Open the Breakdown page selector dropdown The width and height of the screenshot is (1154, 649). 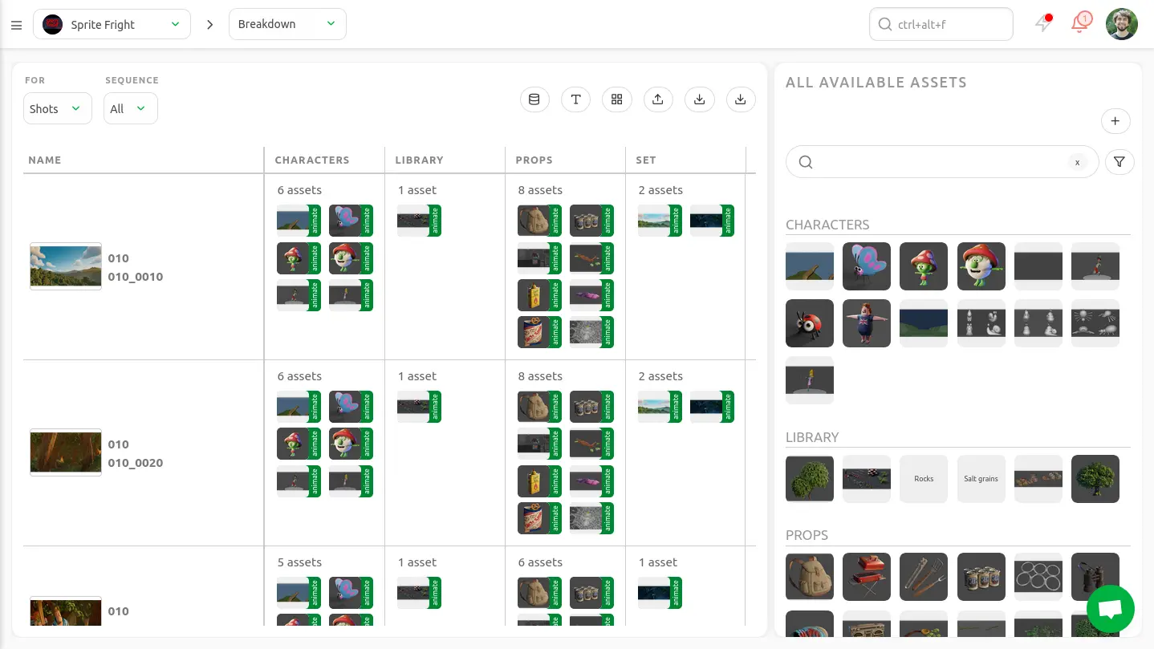click(287, 24)
